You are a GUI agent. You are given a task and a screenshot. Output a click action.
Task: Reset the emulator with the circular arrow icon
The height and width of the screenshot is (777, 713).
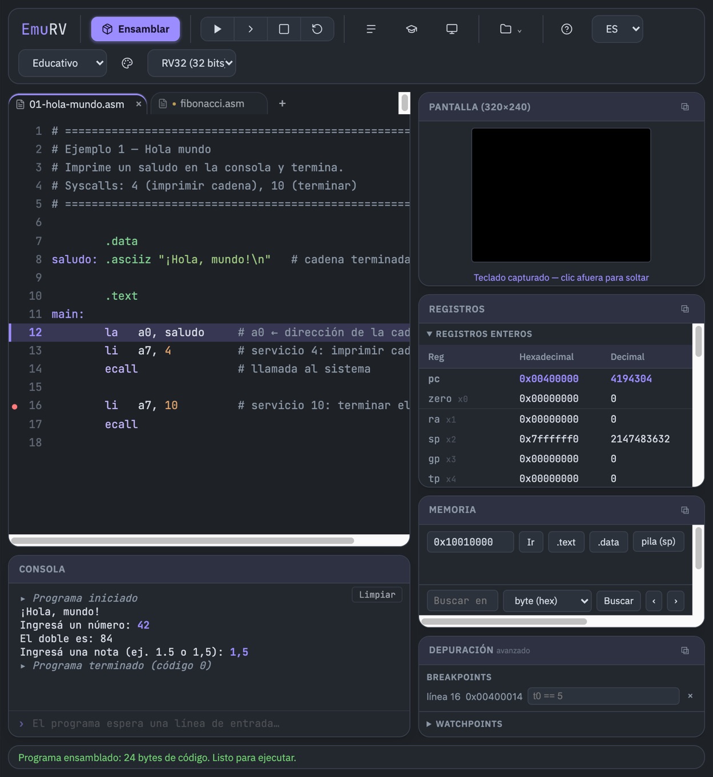click(x=317, y=29)
